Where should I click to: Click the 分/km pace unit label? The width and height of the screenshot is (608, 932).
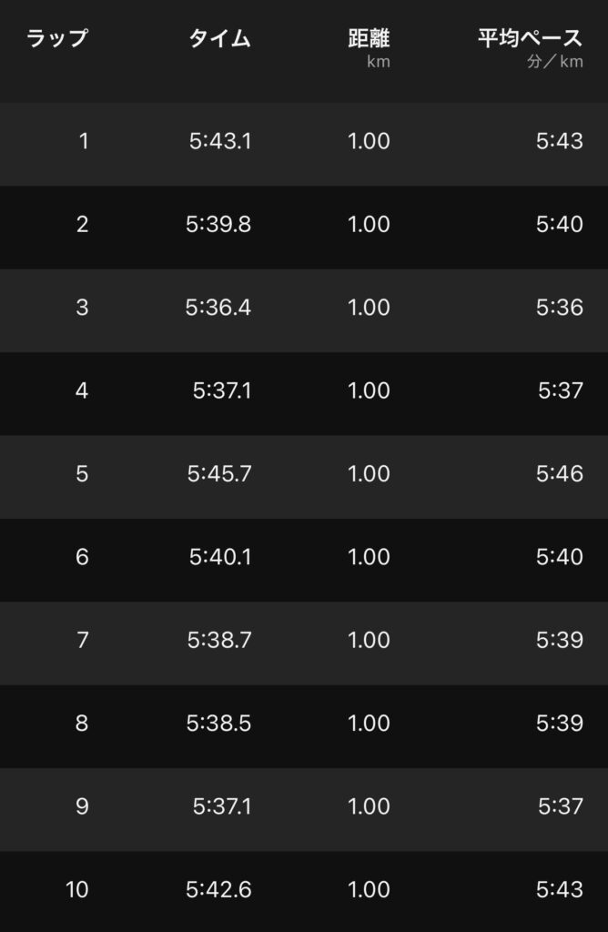tap(554, 63)
